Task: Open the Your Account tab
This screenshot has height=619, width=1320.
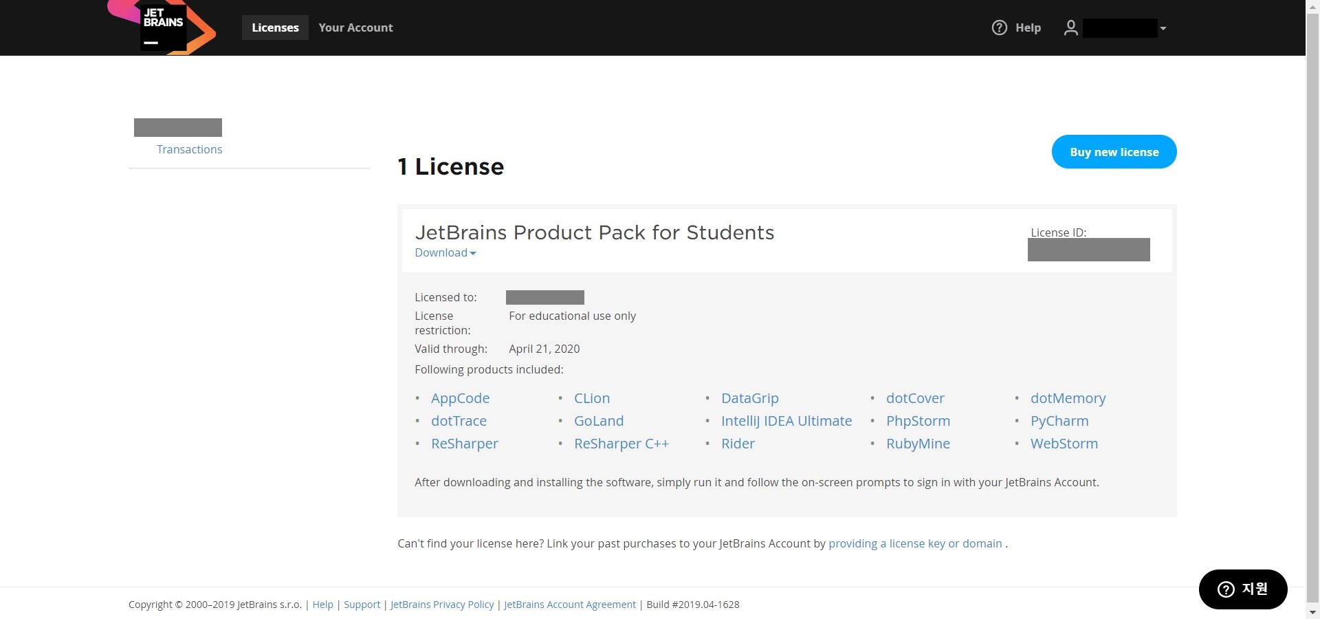Action: [355, 28]
